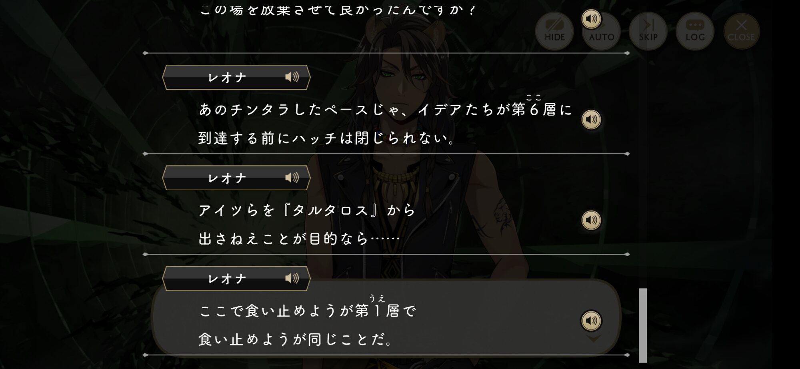Image resolution: width=800 pixels, height=369 pixels.
Task: Click the log scrollbar thumb
Action: [643, 325]
